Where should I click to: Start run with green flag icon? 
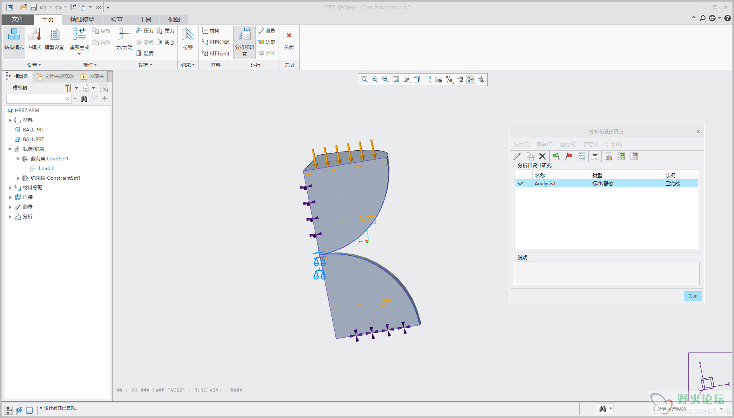[x=556, y=157]
